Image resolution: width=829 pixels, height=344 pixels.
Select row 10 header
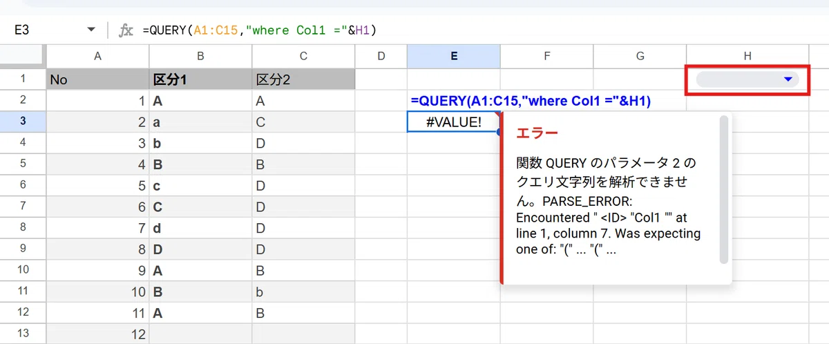pos(23,270)
